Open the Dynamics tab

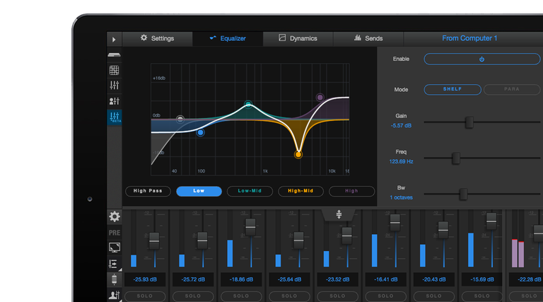coord(298,38)
